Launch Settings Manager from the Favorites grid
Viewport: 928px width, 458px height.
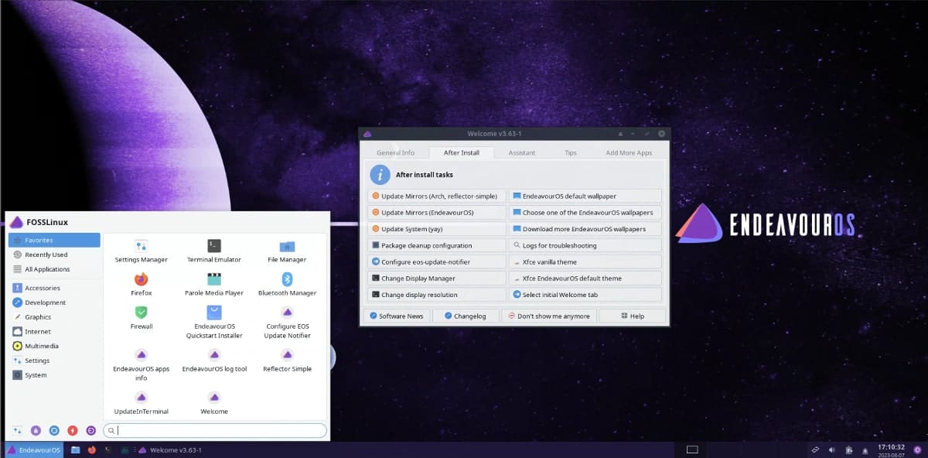(x=141, y=251)
